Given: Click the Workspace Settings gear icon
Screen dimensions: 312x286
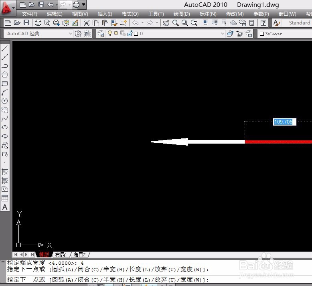Looking at the screenshot, I should click(78, 34).
